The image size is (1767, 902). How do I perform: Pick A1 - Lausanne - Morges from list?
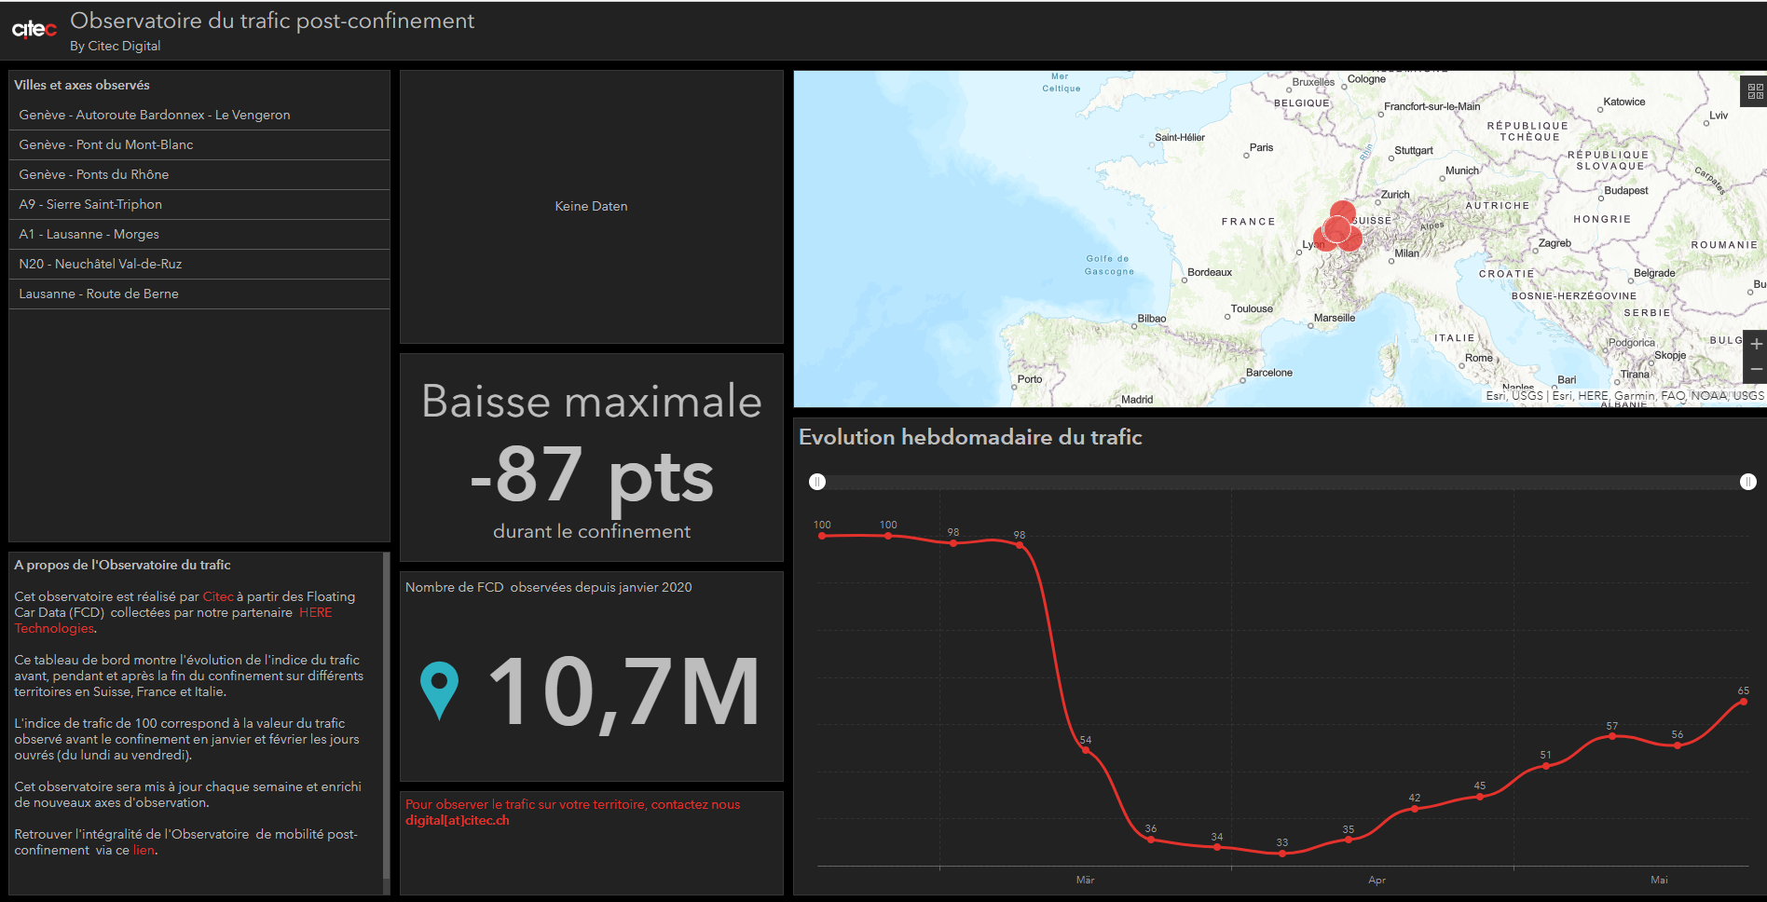(89, 234)
